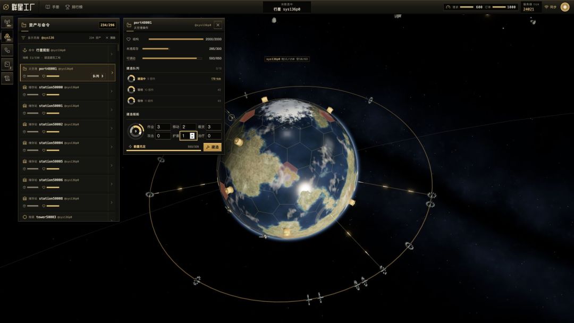Click the 群星工厂 logo
Image resolution: width=574 pixels, height=323 pixels.
[19, 7]
